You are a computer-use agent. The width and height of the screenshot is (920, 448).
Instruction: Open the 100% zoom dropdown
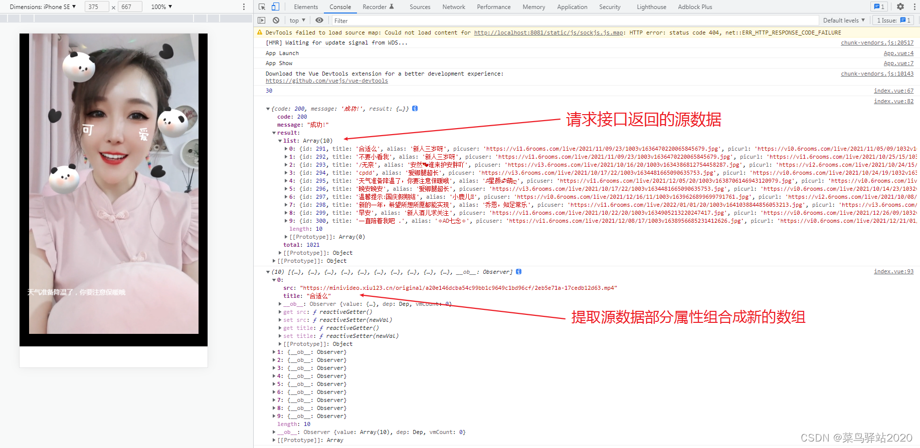click(x=161, y=7)
